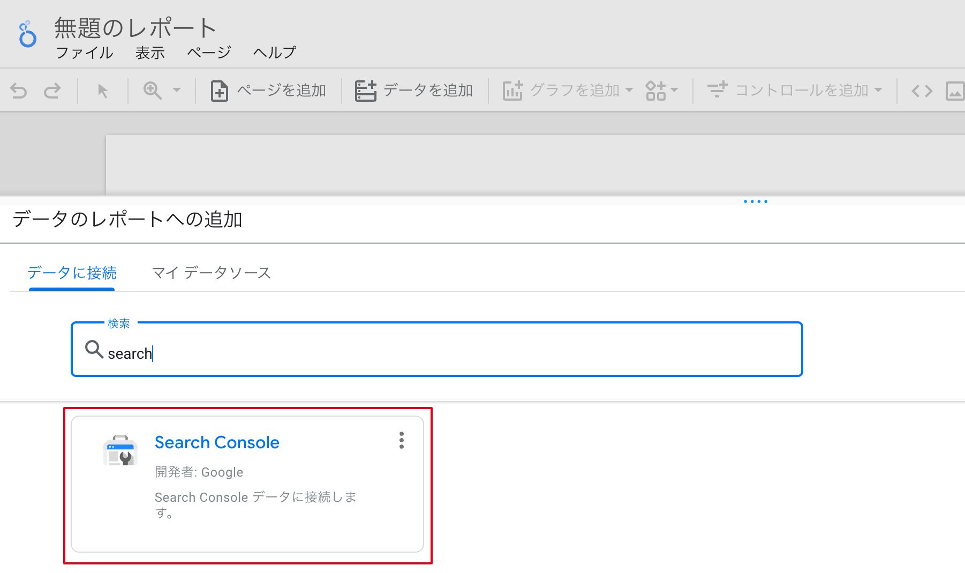
Task: Switch to the マイ データソース tab
Action: (x=212, y=273)
